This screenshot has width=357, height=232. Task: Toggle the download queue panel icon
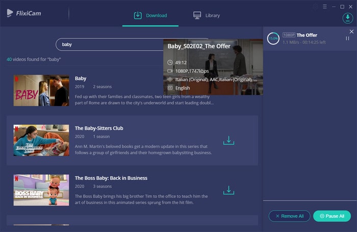click(348, 18)
